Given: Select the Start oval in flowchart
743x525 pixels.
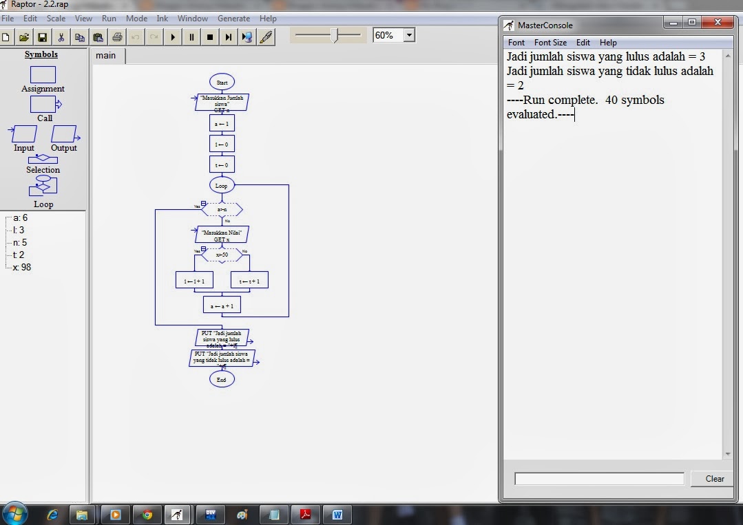Looking at the screenshot, I should pos(222,82).
